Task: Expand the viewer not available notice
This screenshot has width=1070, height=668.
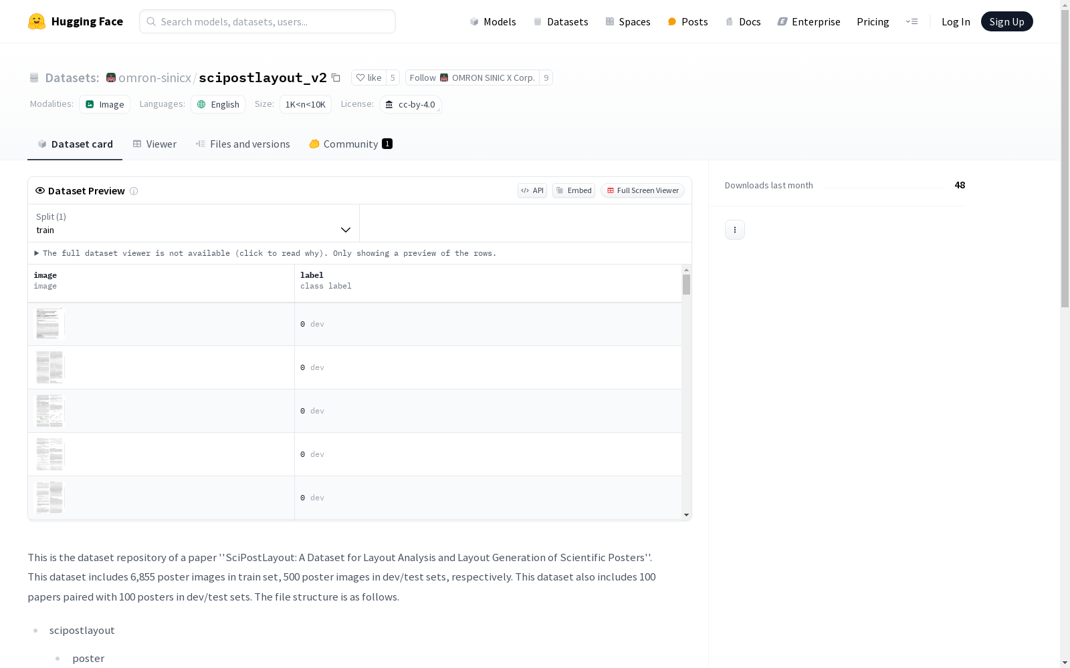Action: [x=265, y=253]
